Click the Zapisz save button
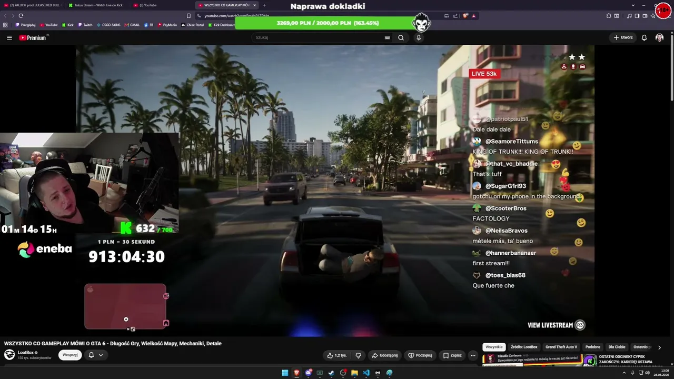The image size is (674, 379). pyautogui.click(x=452, y=355)
